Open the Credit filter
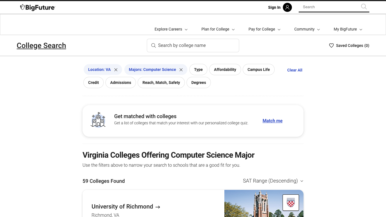The image size is (386, 217). pos(94,83)
